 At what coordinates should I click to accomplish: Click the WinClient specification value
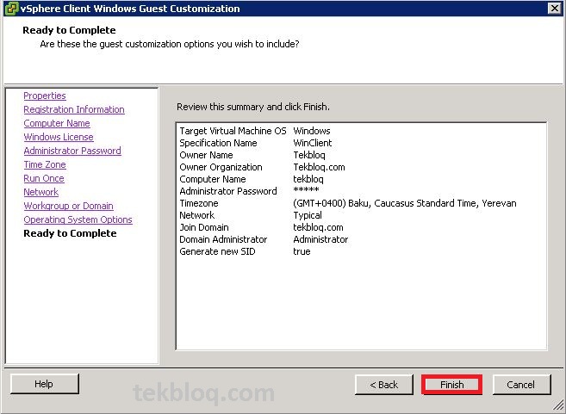point(312,143)
